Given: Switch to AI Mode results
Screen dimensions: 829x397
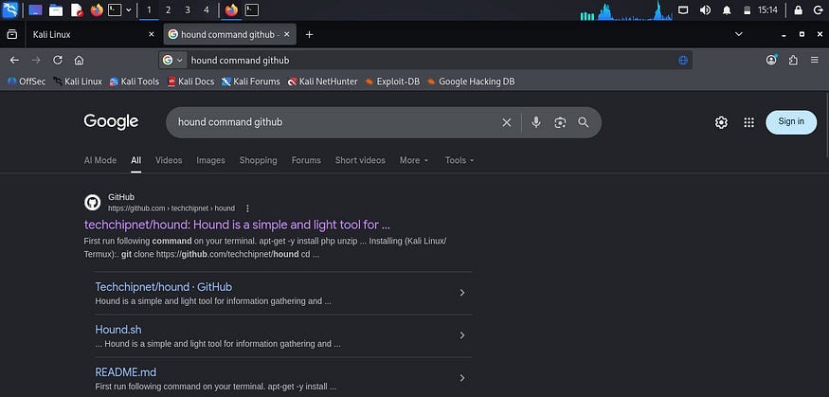Looking at the screenshot, I should (x=100, y=160).
